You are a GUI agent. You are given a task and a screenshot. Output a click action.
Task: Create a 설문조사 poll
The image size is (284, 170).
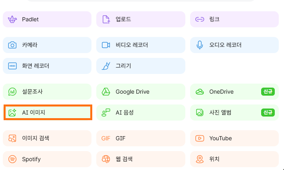[47, 92]
